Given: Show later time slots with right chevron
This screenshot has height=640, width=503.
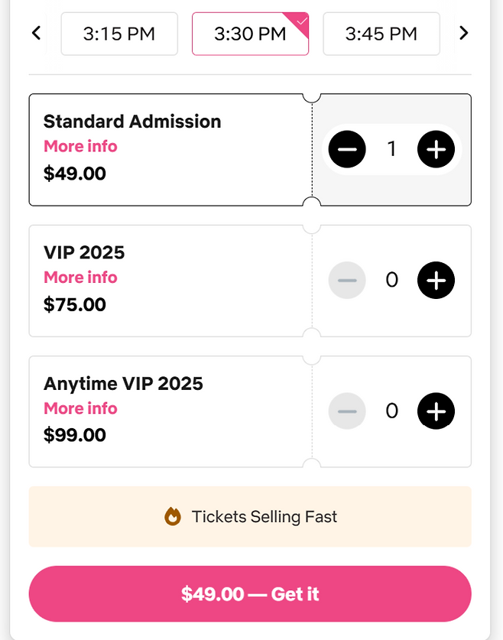Looking at the screenshot, I should click(463, 34).
